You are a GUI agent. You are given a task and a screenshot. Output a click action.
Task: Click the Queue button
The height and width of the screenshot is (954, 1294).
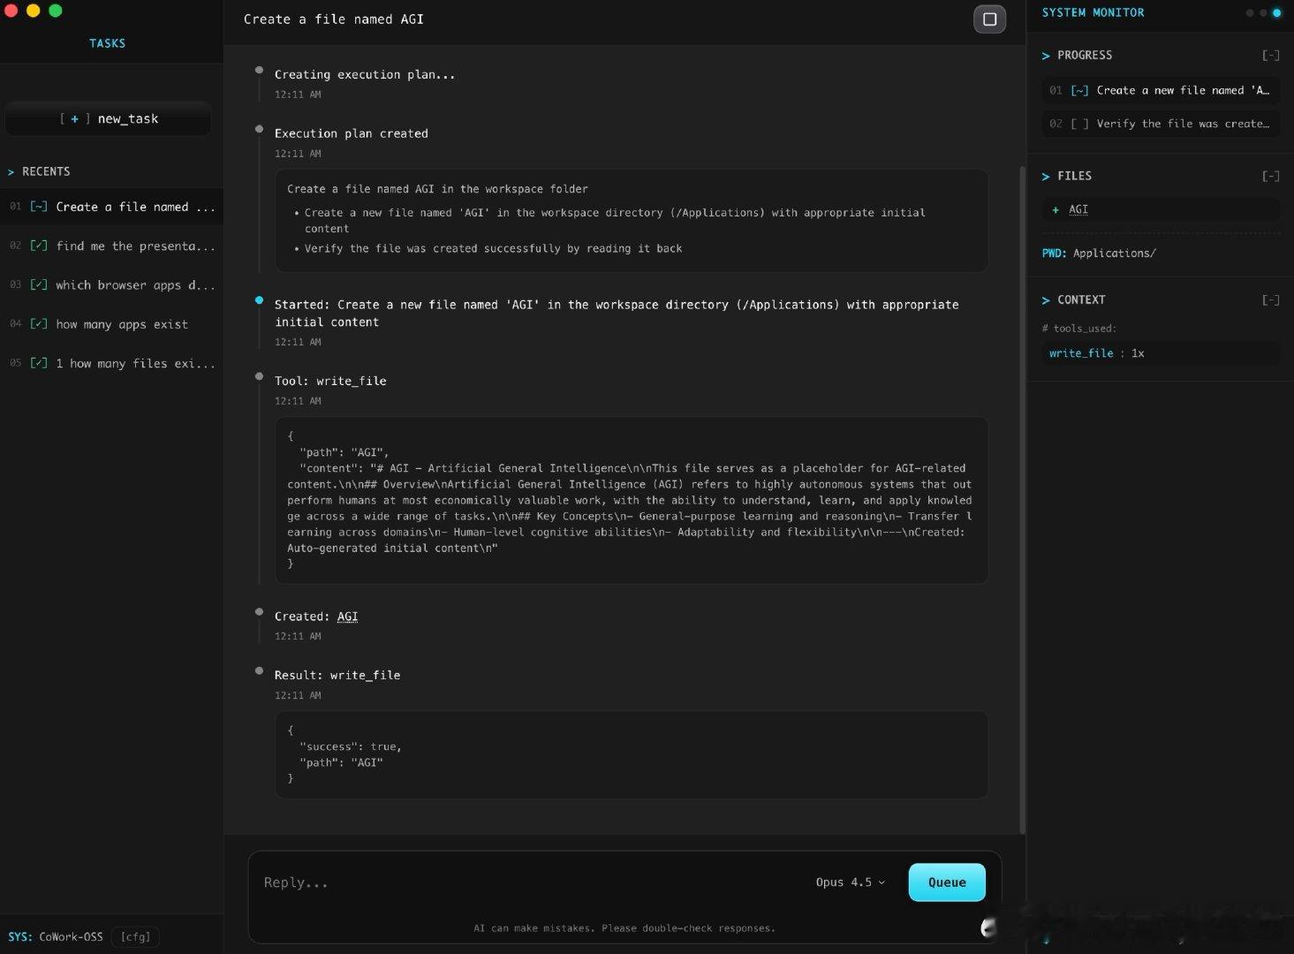click(x=947, y=882)
